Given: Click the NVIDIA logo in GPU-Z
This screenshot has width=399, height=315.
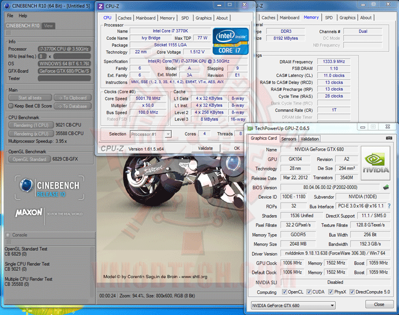Looking at the screenshot, I should pyautogui.click(x=375, y=163).
